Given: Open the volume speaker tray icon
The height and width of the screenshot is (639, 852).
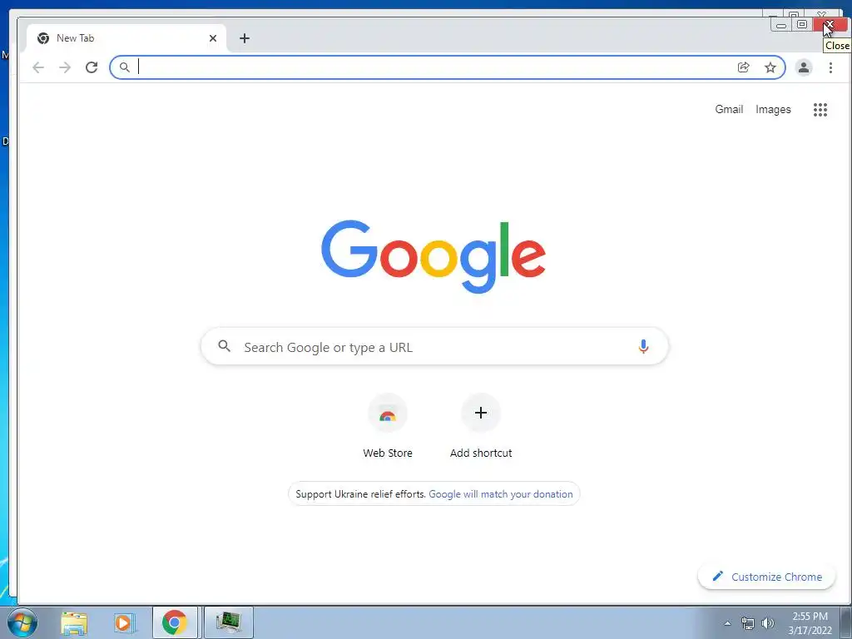Looking at the screenshot, I should tap(767, 623).
